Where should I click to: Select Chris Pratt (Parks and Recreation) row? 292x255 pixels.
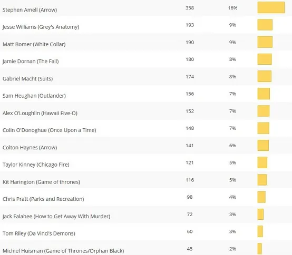click(146, 197)
